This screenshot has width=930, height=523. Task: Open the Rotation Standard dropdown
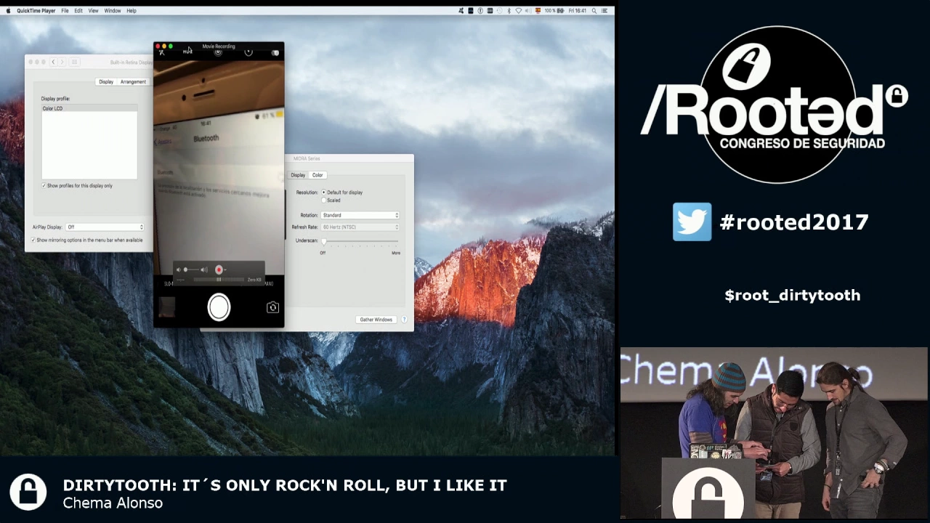click(360, 215)
